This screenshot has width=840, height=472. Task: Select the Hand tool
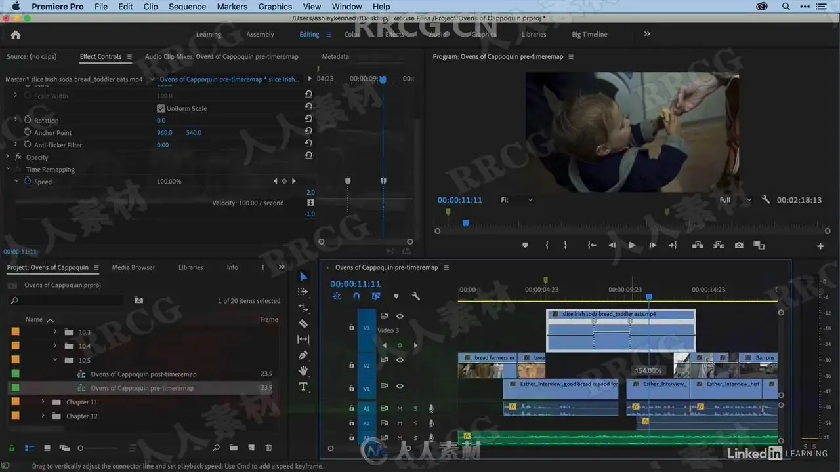coord(303,371)
